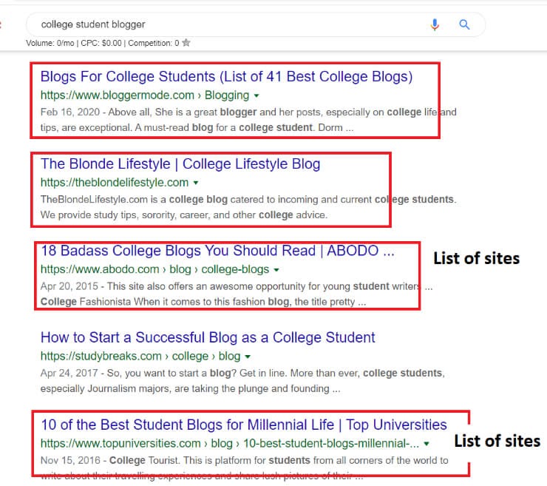Screen dimensions: 547x486
Task: Click the blue magnifier search icon
Action: (x=464, y=24)
